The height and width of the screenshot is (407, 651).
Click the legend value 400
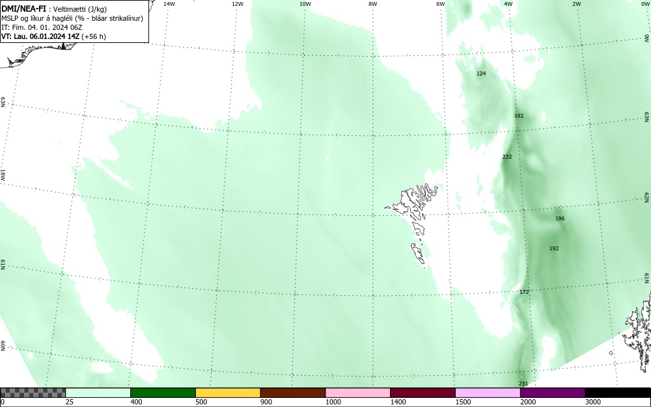click(136, 402)
